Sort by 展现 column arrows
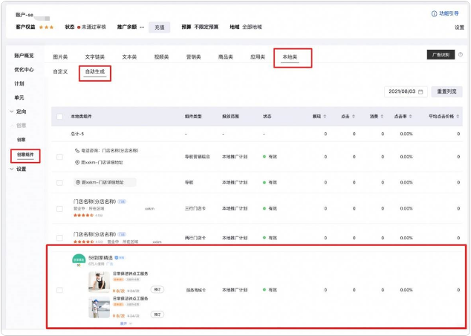Image resolution: width=471 pixels, height=336 pixels. click(x=325, y=117)
